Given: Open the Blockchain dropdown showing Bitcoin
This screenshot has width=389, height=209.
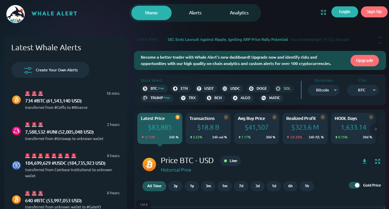Looking at the screenshot, I should pos(323,90).
